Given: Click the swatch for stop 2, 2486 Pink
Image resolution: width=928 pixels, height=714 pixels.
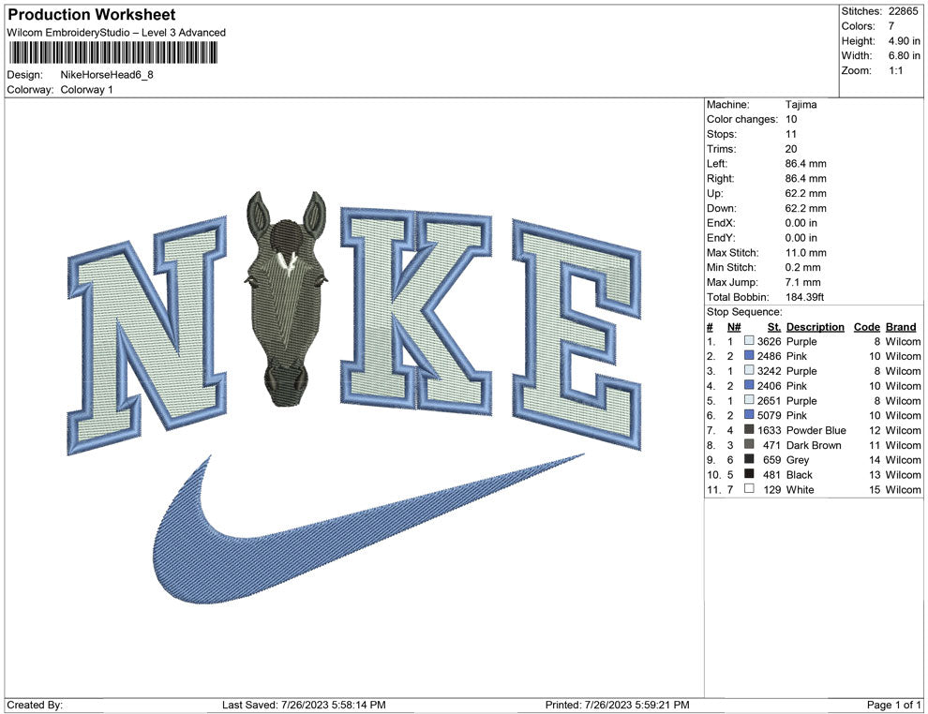Looking at the screenshot, I should [749, 355].
